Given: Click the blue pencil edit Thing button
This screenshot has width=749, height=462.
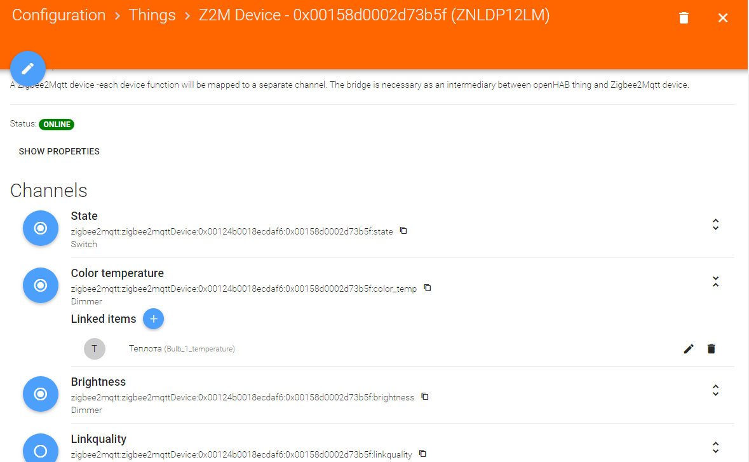Looking at the screenshot, I should 28,69.
